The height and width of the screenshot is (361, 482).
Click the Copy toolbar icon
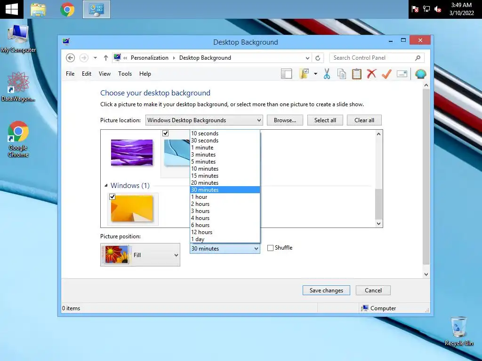342,74
